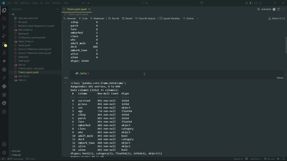Click Generate in notebook toolbar
Screen dimensions: 287x161
(69, 18)
